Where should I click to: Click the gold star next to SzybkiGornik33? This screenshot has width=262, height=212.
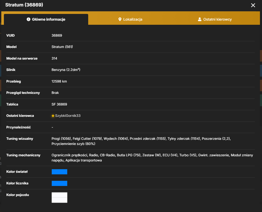(53, 116)
